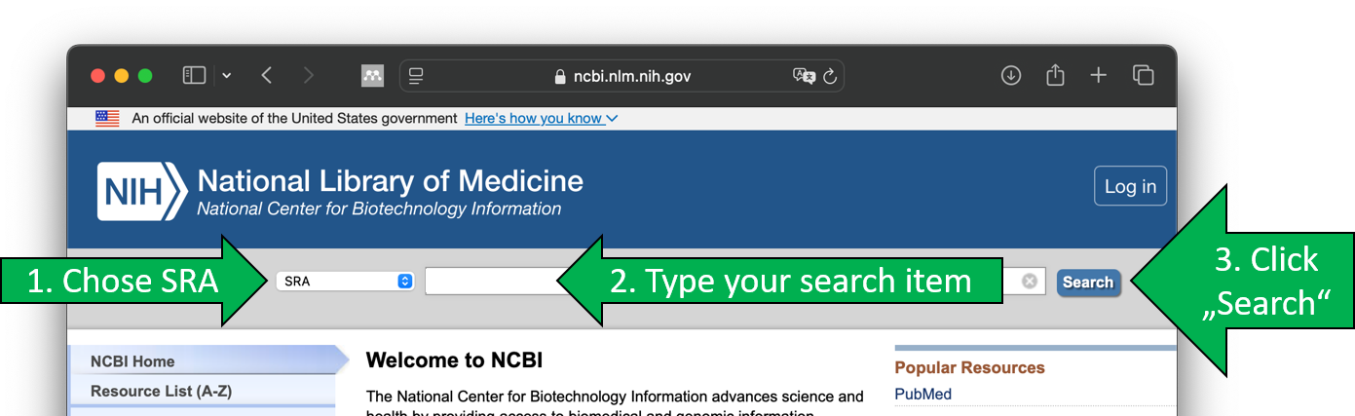Open the Share icon menu

tap(1055, 75)
